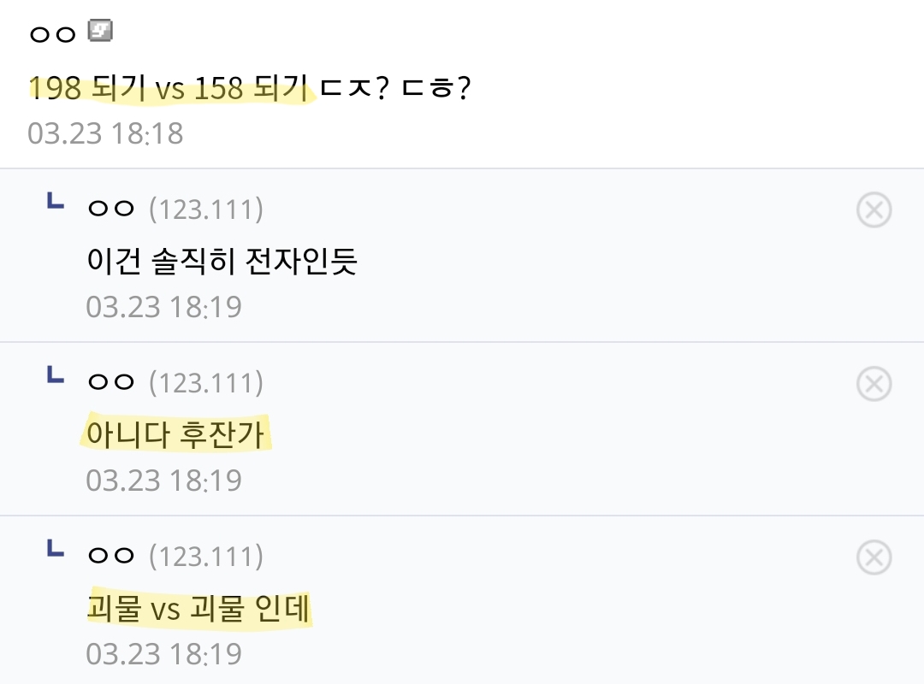Click reply arrow icon of "이건 솔직히 전자인듯" comment
Viewport: 924px width, 684px height.
[x=55, y=203]
